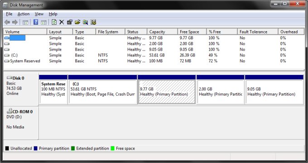Select the 9.05 GB volume drive icon
The width and height of the screenshot is (308, 163).
[7, 49]
